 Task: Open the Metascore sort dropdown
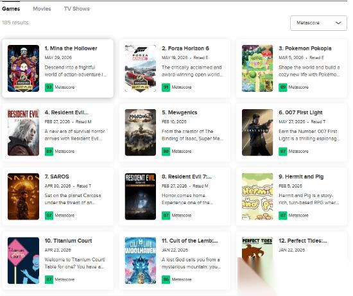[318, 23]
